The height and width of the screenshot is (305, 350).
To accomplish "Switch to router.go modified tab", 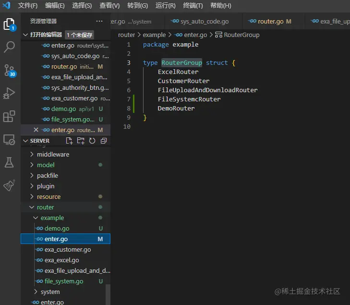I will pyautogui.click(x=273, y=22).
